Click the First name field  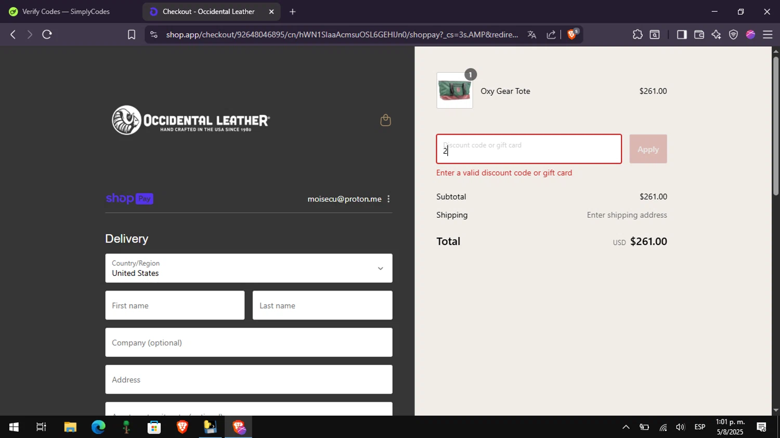[x=175, y=306]
